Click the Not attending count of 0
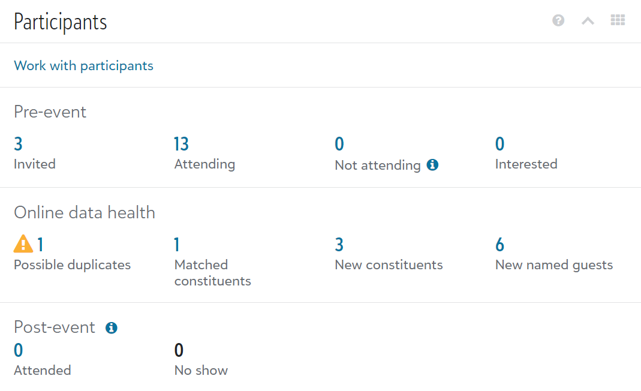Viewport: 641px width, 391px height. click(339, 144)
